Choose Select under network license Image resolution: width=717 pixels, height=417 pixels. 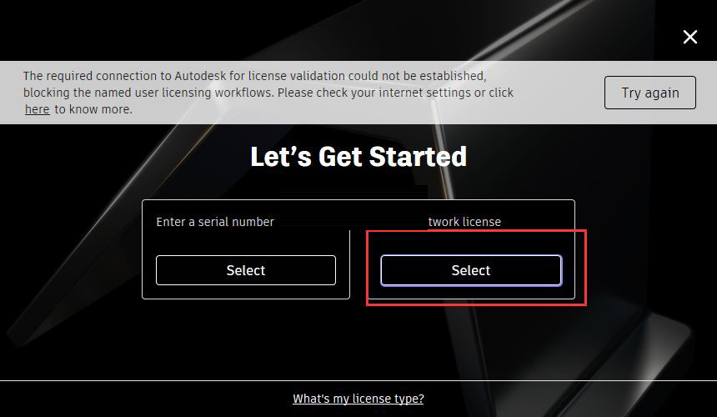[x=471, y=270]
